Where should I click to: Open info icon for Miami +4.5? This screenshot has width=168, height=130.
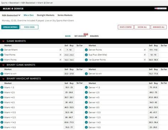2,97
